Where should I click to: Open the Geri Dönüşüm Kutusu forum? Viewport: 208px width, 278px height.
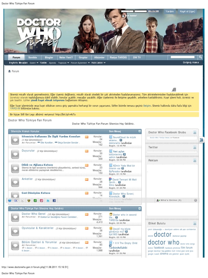36,193
